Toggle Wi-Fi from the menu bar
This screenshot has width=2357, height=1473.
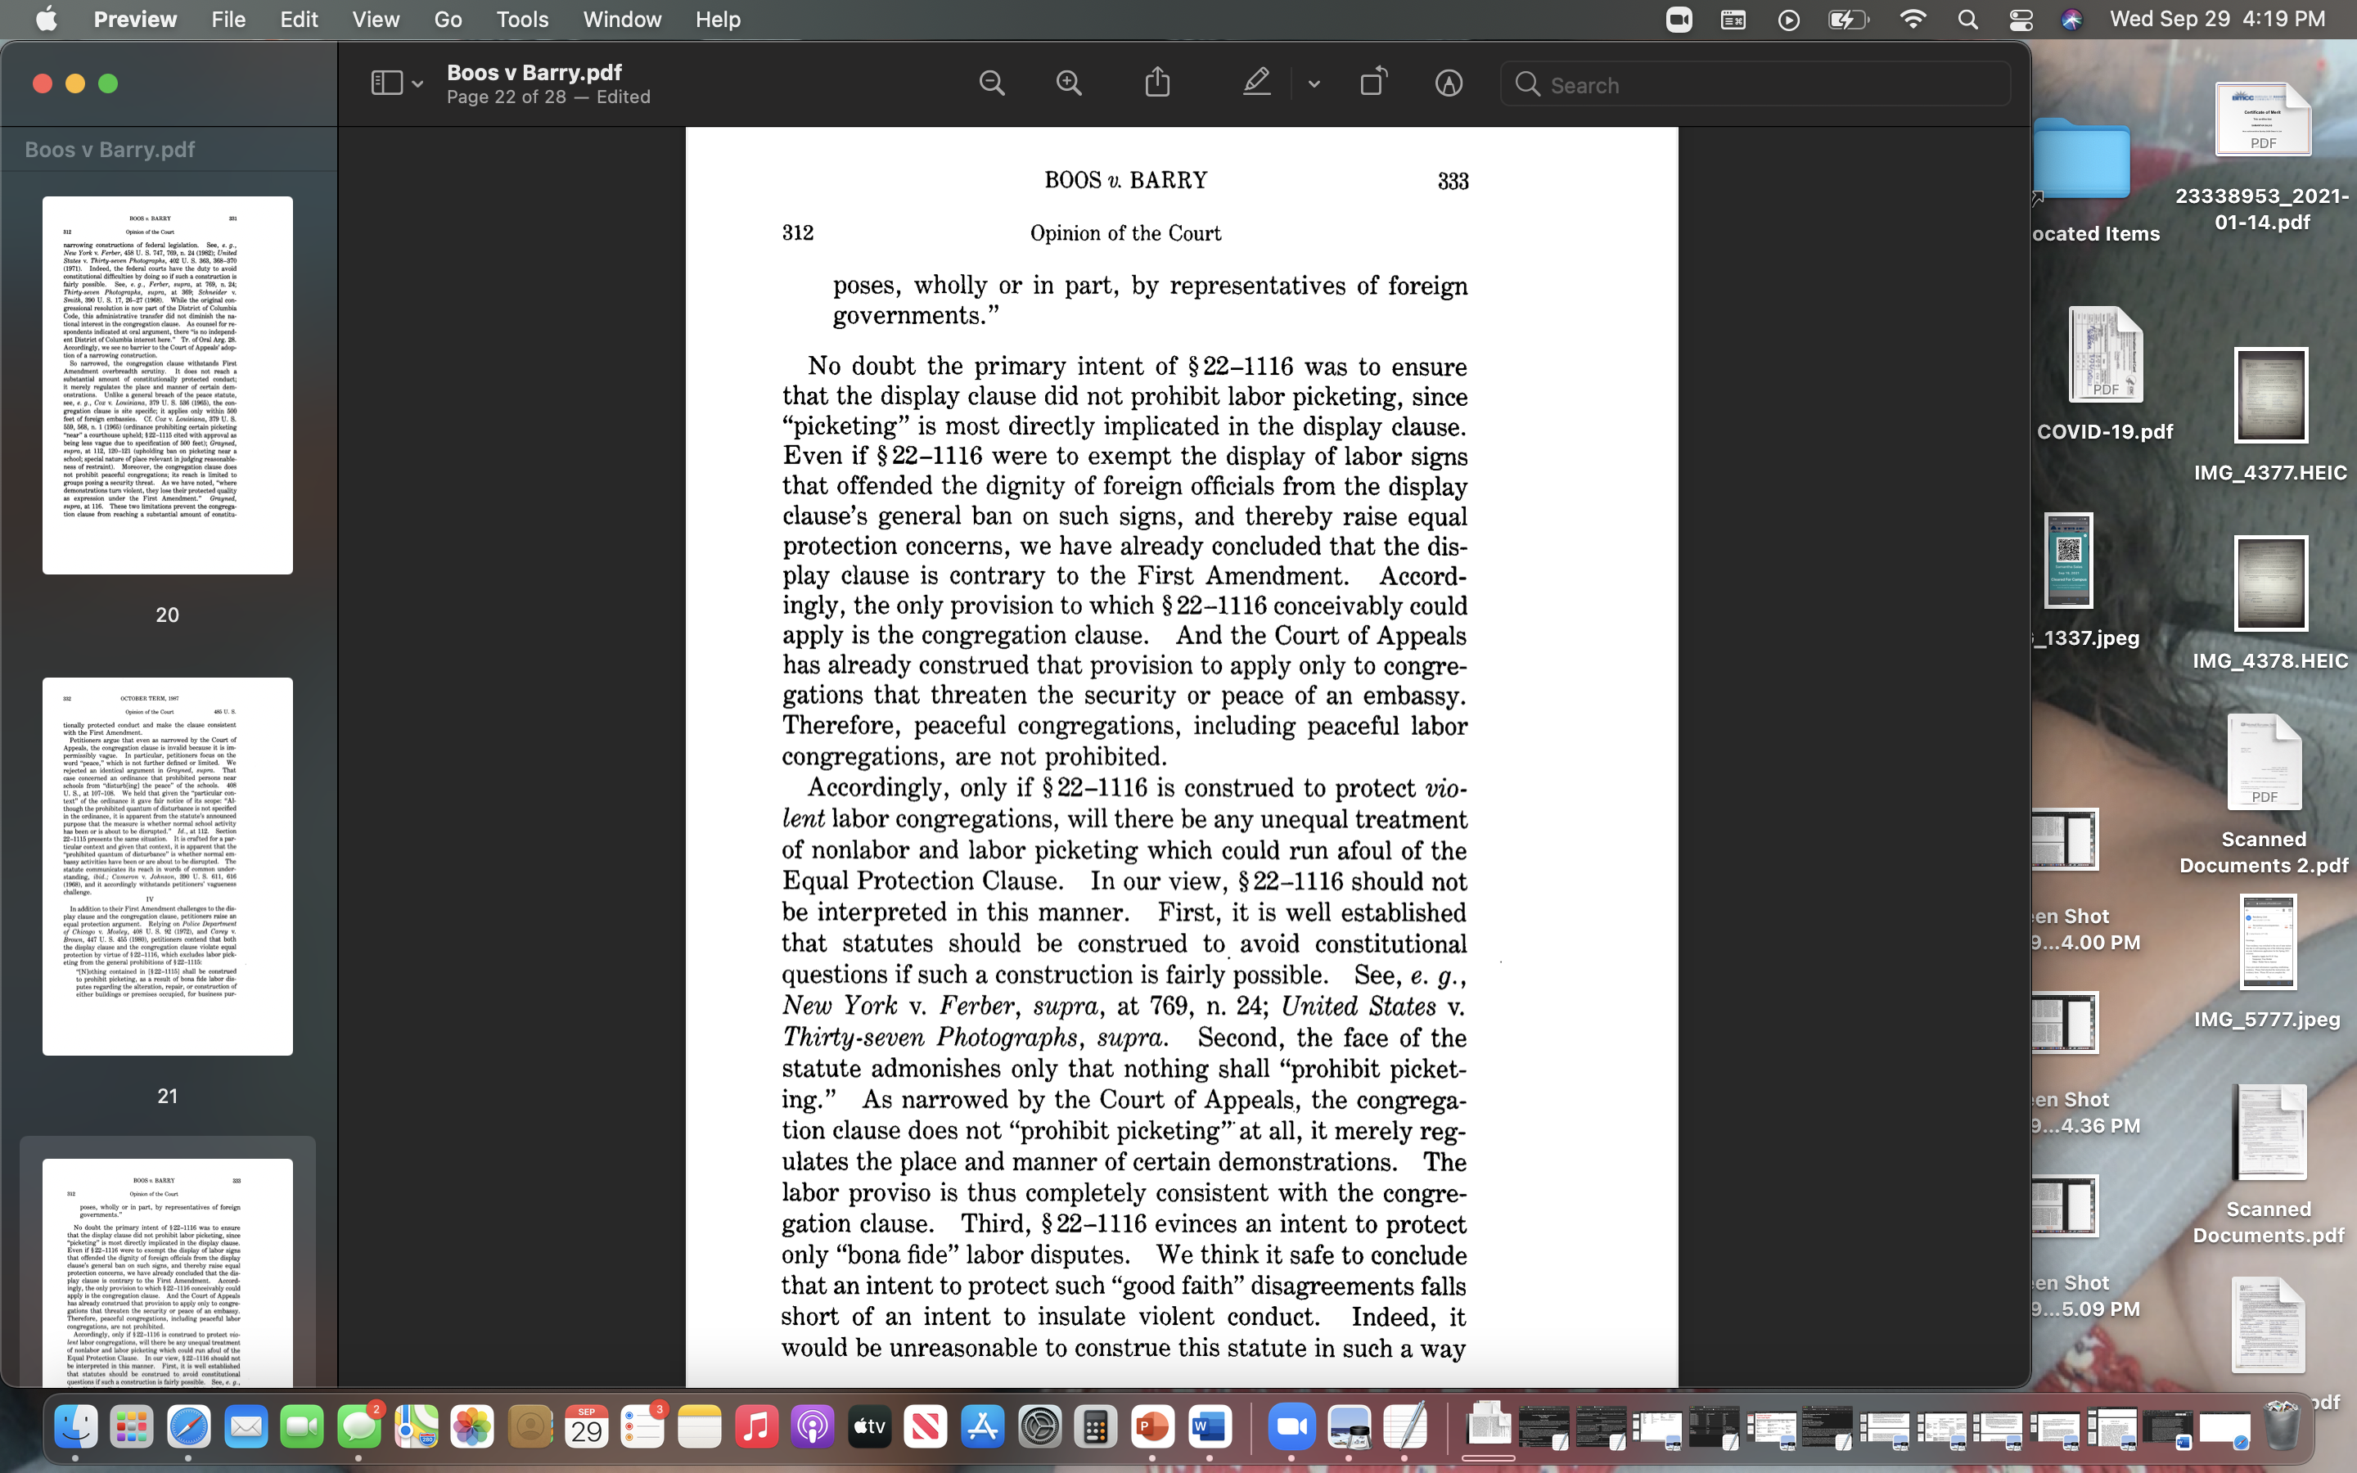1913,20
